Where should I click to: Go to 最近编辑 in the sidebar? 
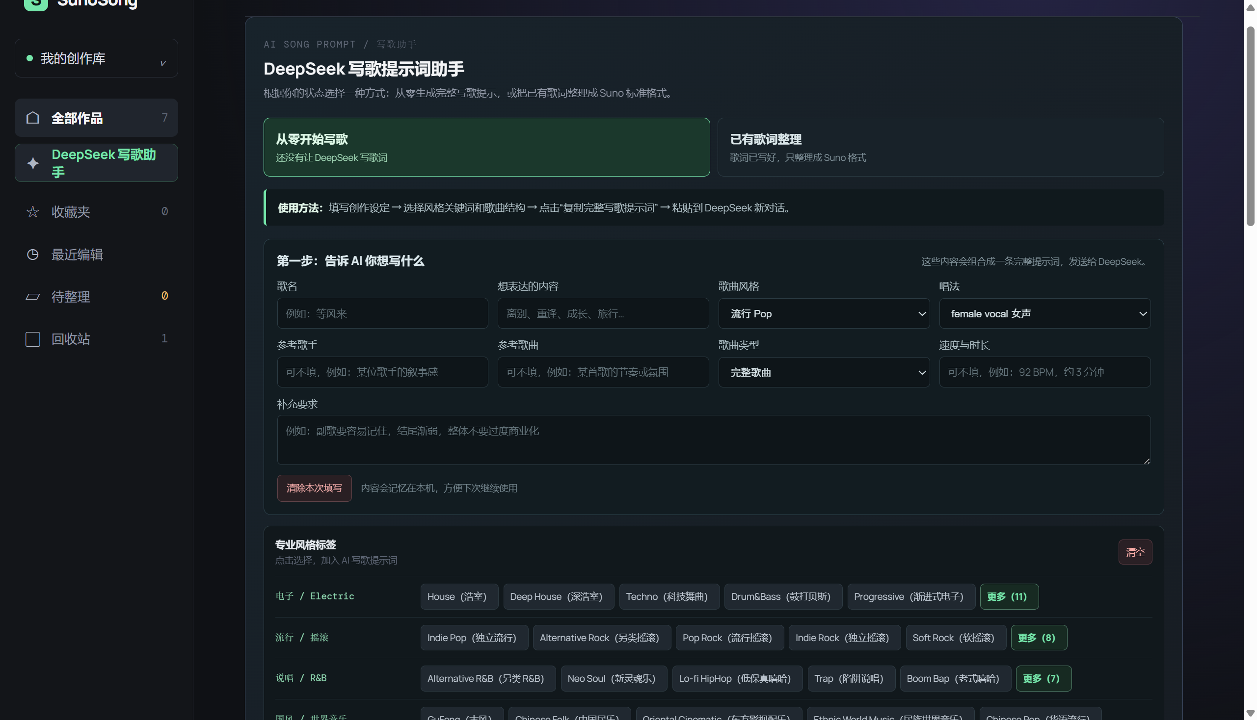pyautogui.click(x=97, y=255)
